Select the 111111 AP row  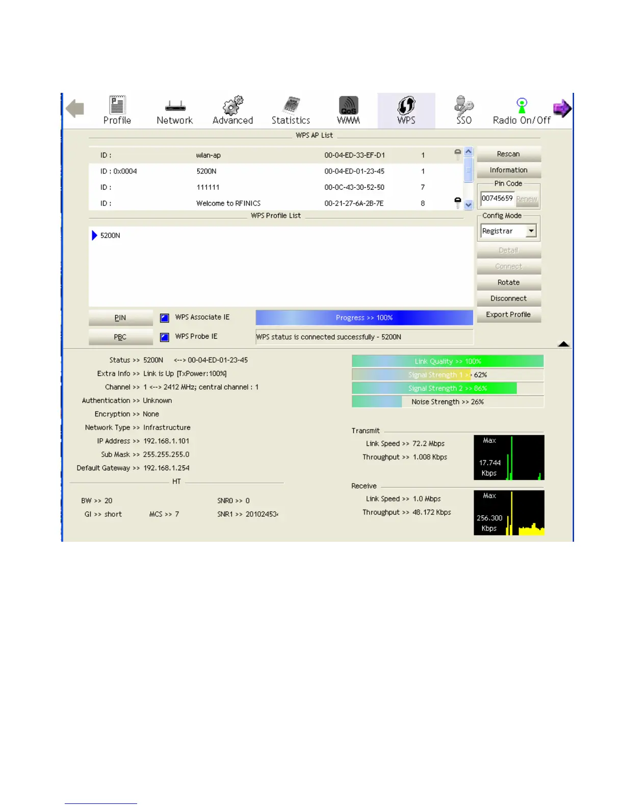click(275, 187)
